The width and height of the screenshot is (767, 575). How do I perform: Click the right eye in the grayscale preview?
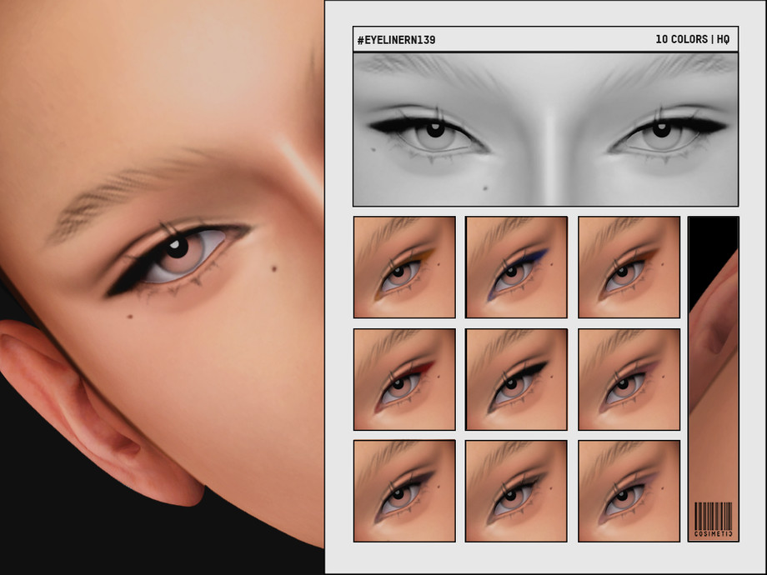663,130
